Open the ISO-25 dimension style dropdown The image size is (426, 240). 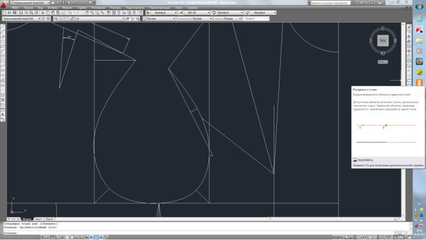point(198,13)
